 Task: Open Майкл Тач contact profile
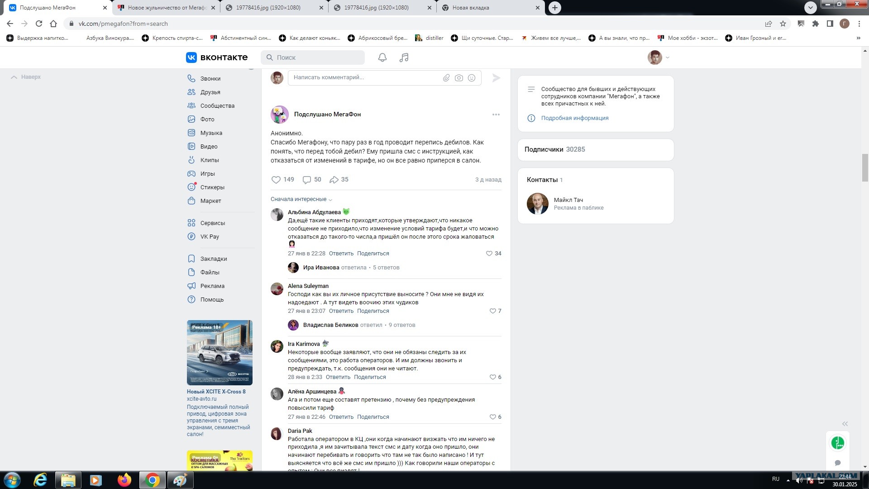click(x=568, y=200)
